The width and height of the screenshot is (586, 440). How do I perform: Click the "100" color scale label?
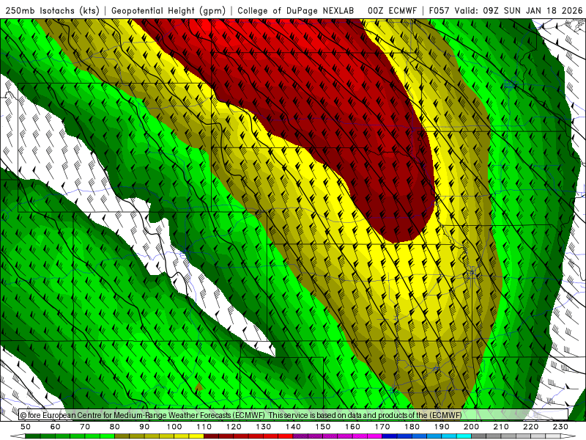[x=174, y=427]
